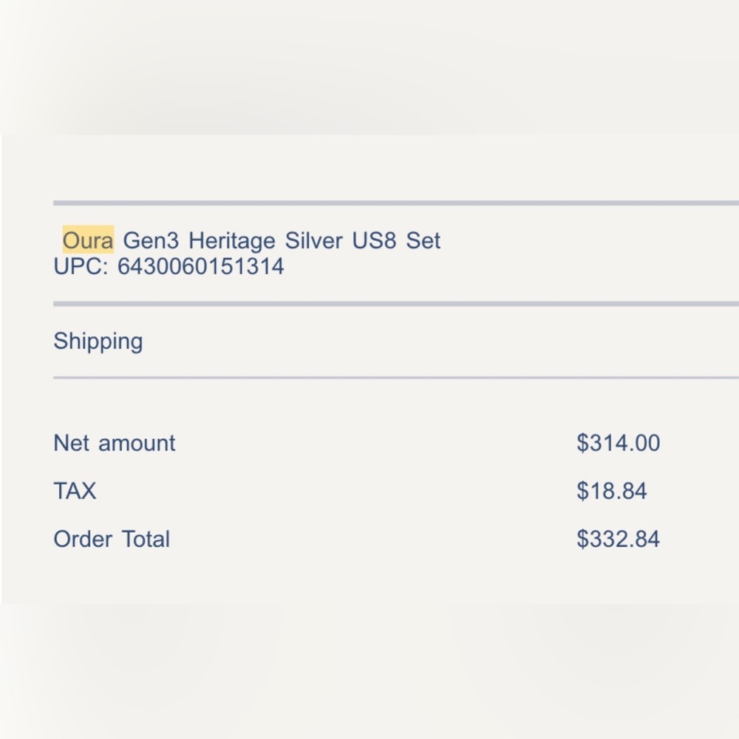Select the Gen3 word in product title
Screen dimensions: 739x739
151,240
